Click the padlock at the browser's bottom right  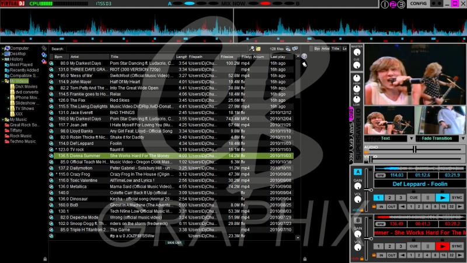click(305, 259)
